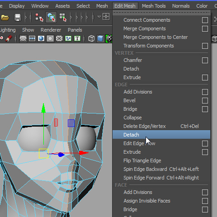
Task: Open the VERTEX Extrude option box
Action: pos(205,77)
